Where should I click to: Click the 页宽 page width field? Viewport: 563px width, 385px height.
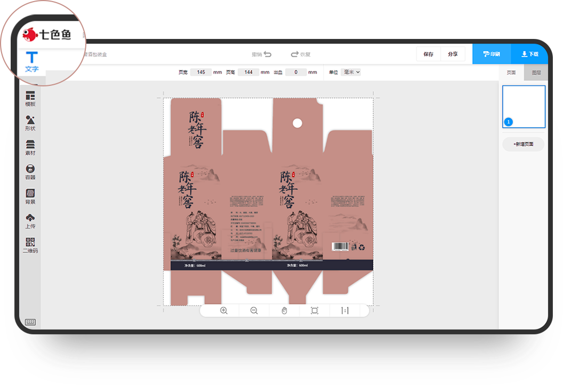[x=201, y=72]
